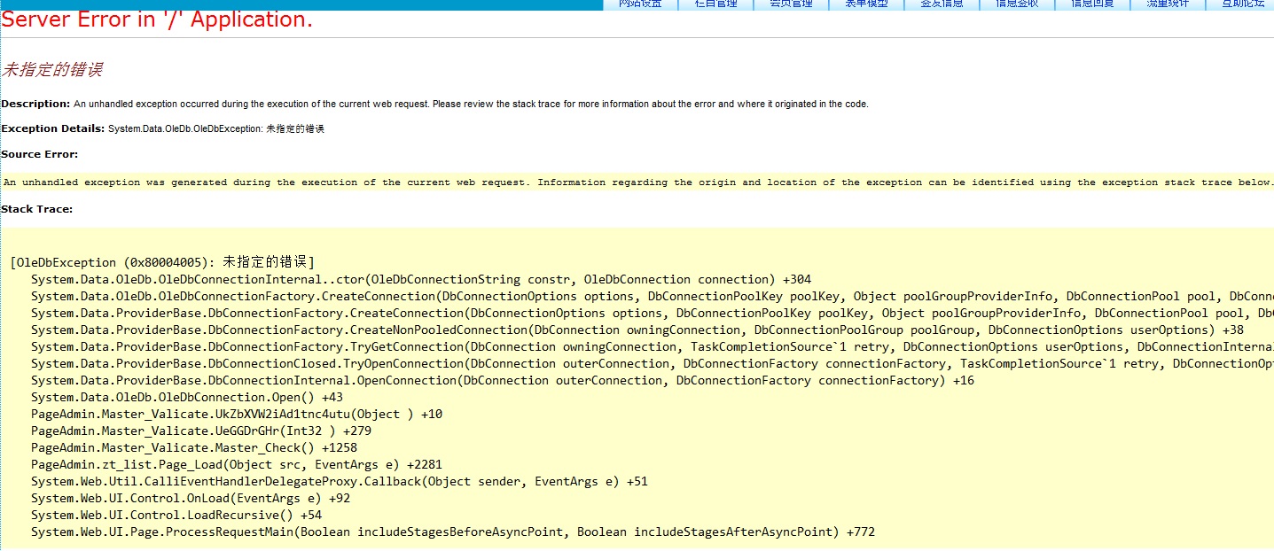The width and height of the screenshot is (1274, 551).
Task: Switch to the 栏目管理 tab
Action: (x=715, y=4)
